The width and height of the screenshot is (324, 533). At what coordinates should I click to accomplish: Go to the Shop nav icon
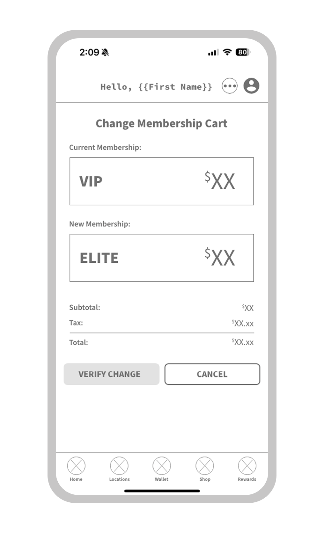(x=204, y=466)
